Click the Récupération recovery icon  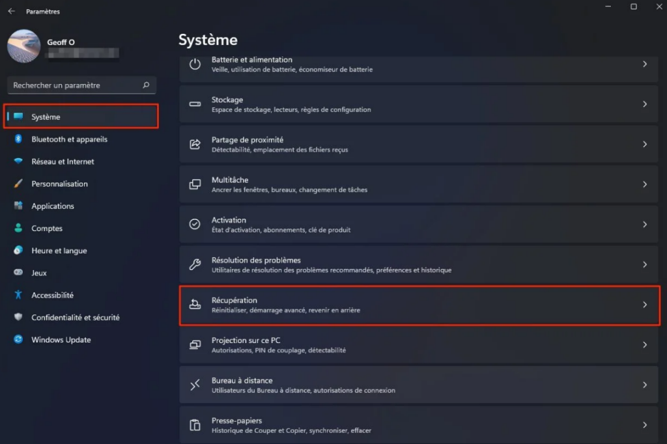coord(195,304)
